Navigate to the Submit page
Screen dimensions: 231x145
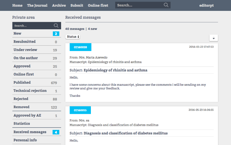tap(77, 5)
